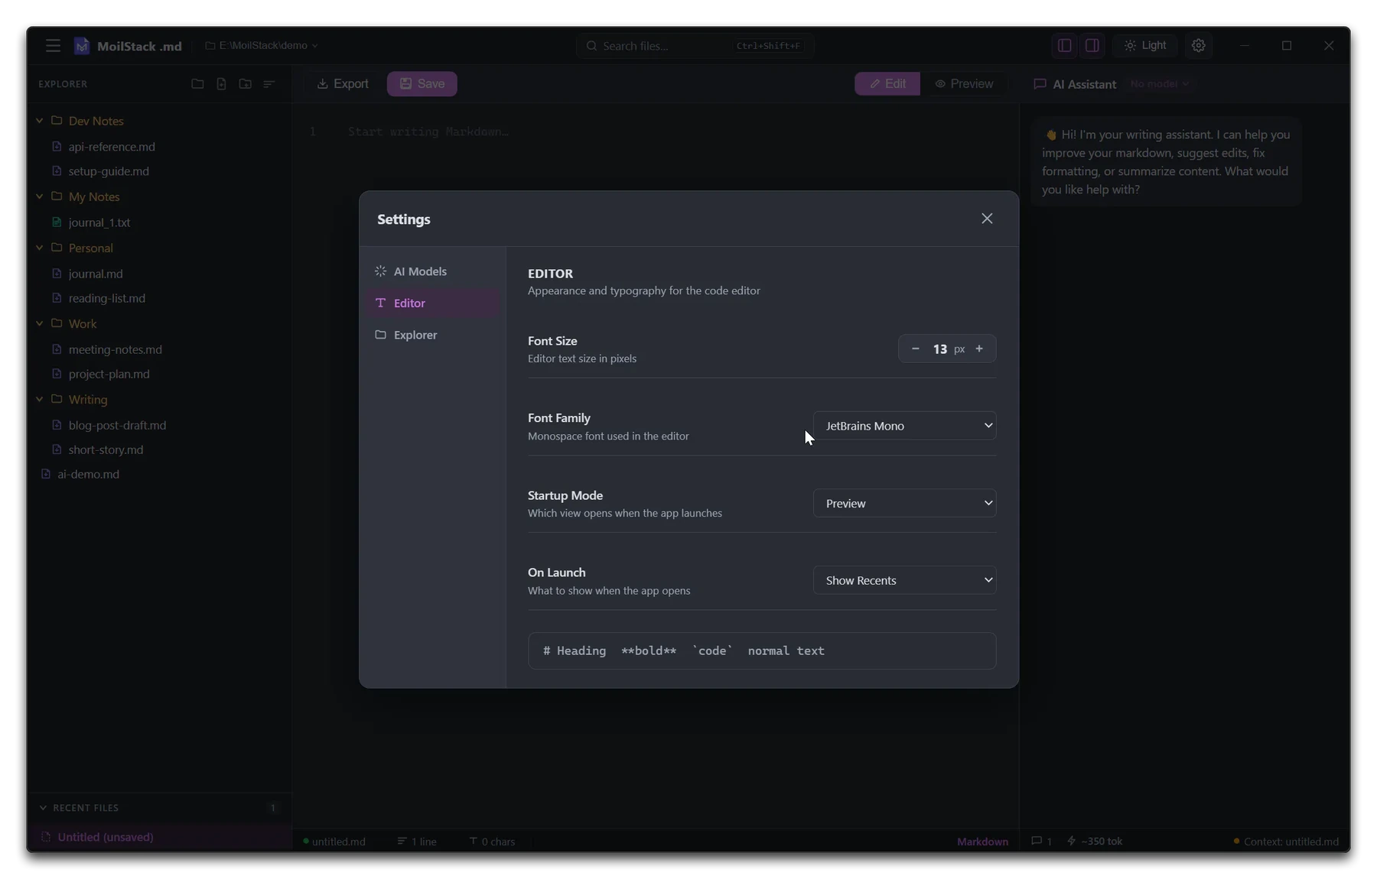This screenshot has width=1377, height=879.
Task: Click the 1 line status entry
Action: tap(417, 842)
